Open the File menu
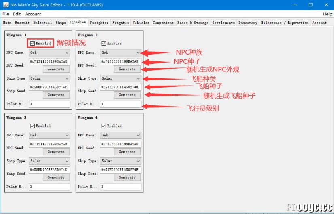This screenshot has height=214, width=334. coord(6,14)
